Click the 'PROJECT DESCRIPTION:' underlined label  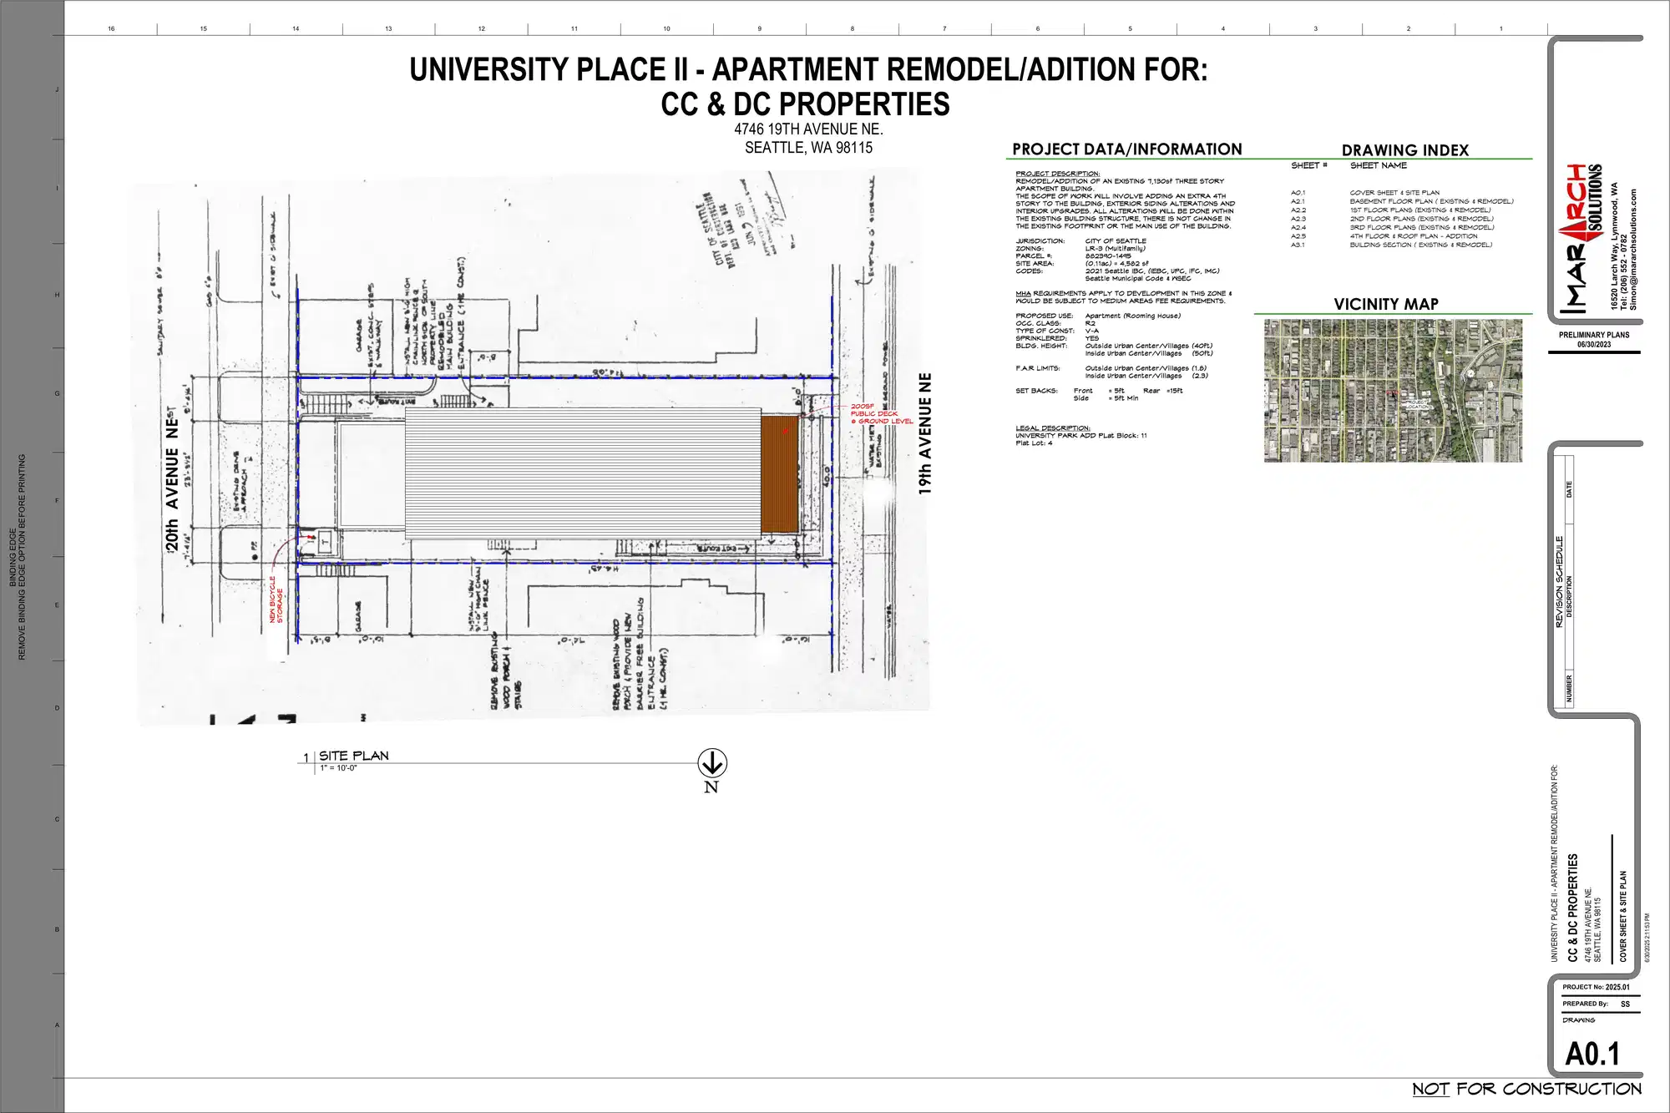click(x=1058, y=174)
